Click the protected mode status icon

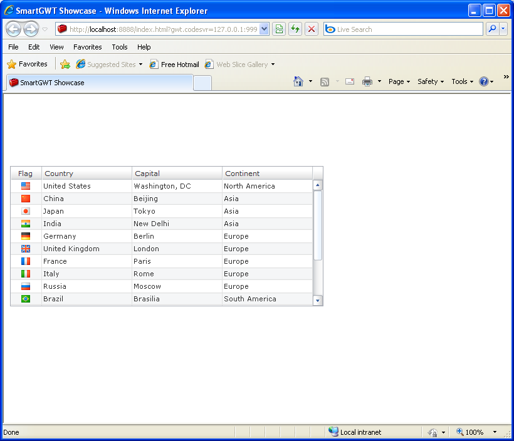click(x=433, y=432)
